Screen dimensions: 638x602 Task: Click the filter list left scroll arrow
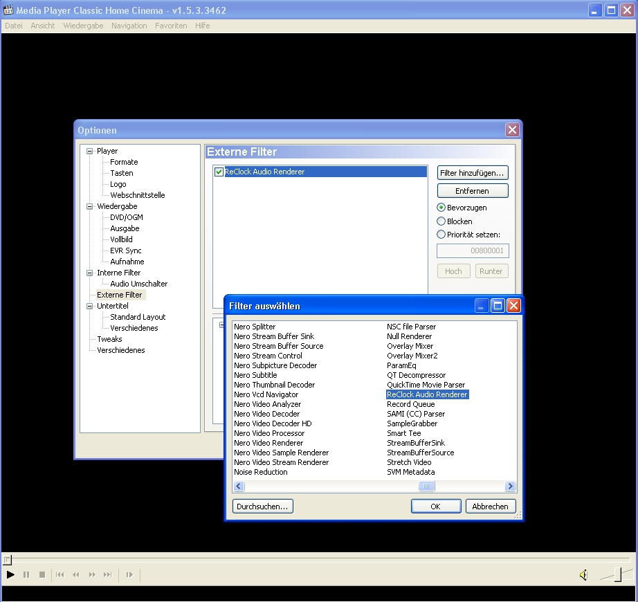pyautogui.click(x=239, y=486)
